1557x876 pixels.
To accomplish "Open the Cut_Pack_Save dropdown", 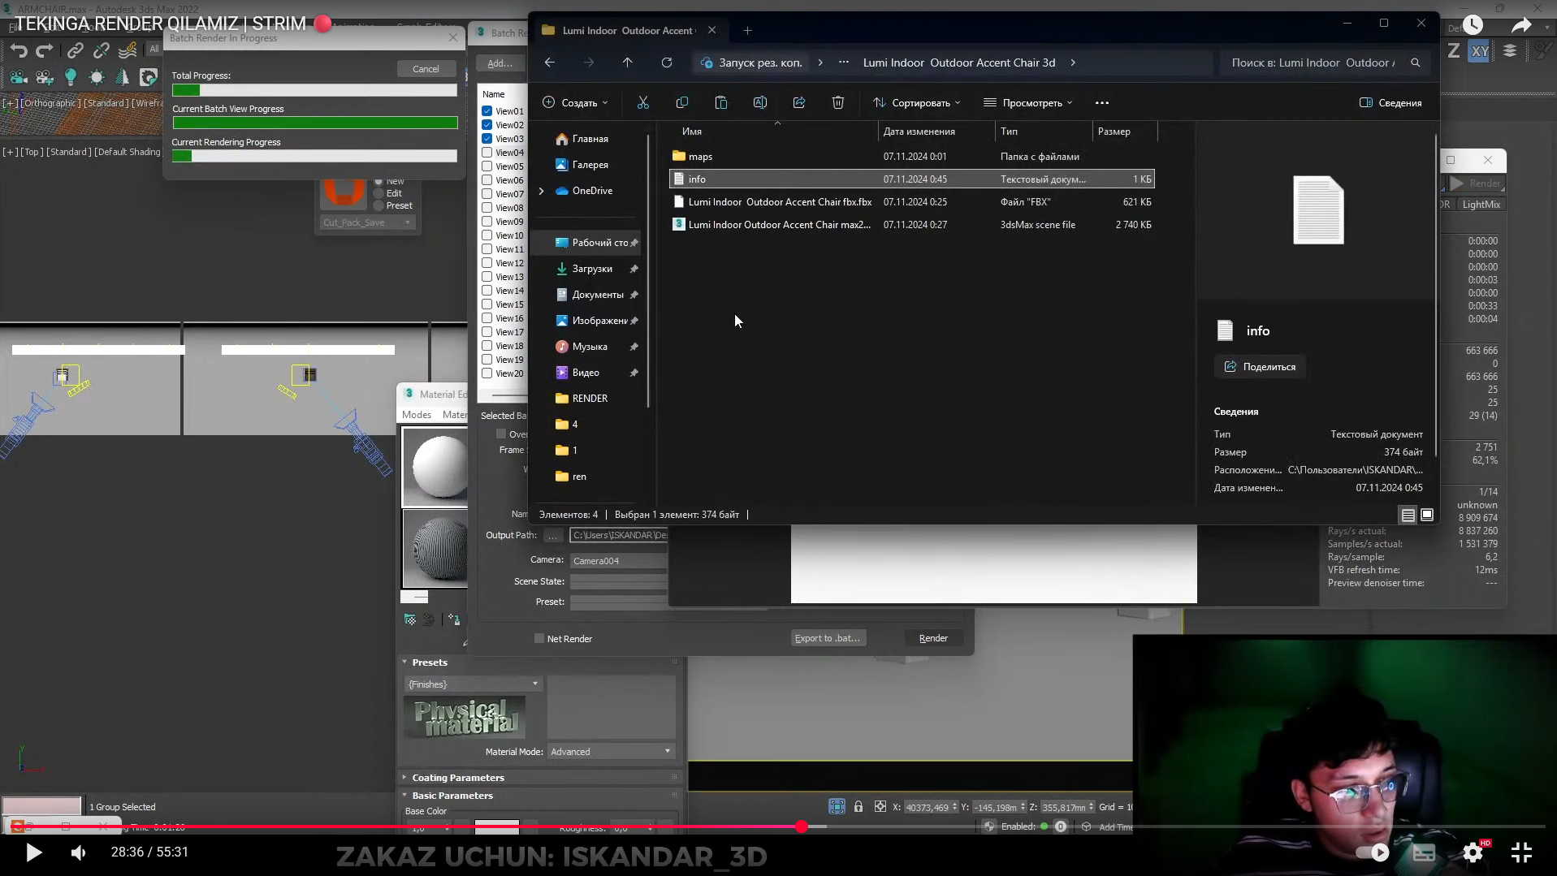I will click(367, 222).
